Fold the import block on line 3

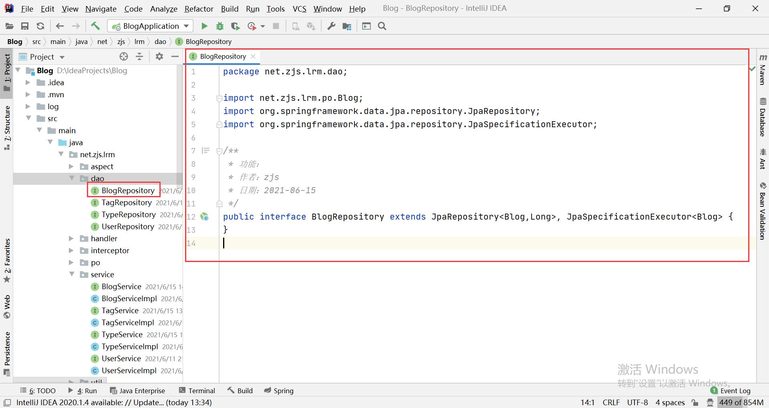click(x=219, y=98)
